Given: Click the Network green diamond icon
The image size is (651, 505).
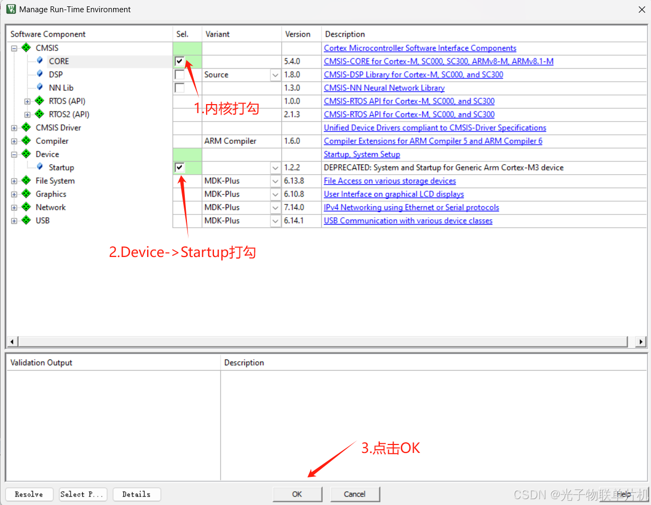Looking at the screenshot, I should click(x=26, y=207).
